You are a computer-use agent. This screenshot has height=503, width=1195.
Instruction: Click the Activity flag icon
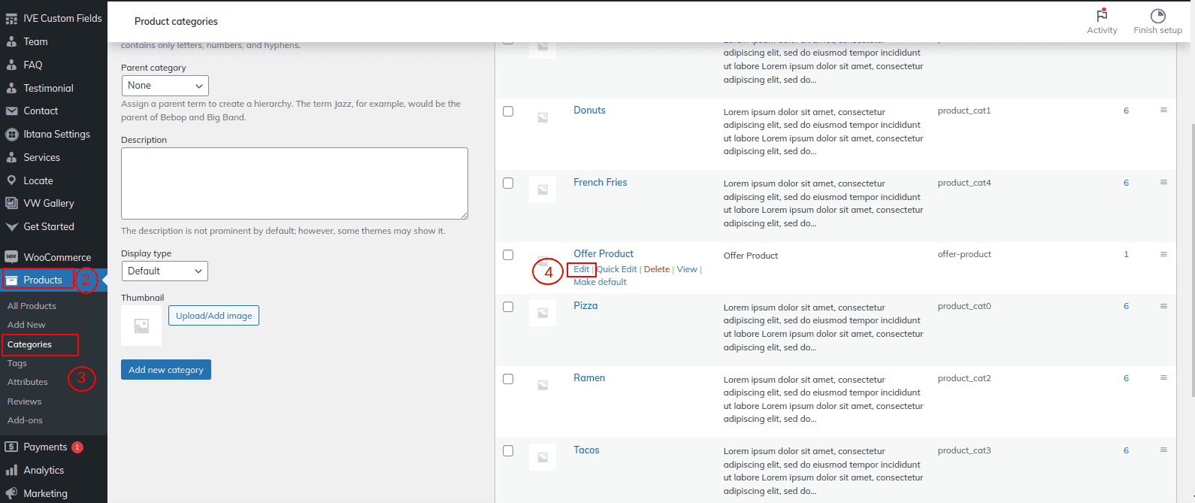tap(1102, 15)
